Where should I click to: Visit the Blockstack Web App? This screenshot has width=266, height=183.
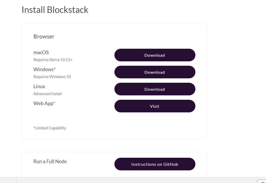click(155, 106)
